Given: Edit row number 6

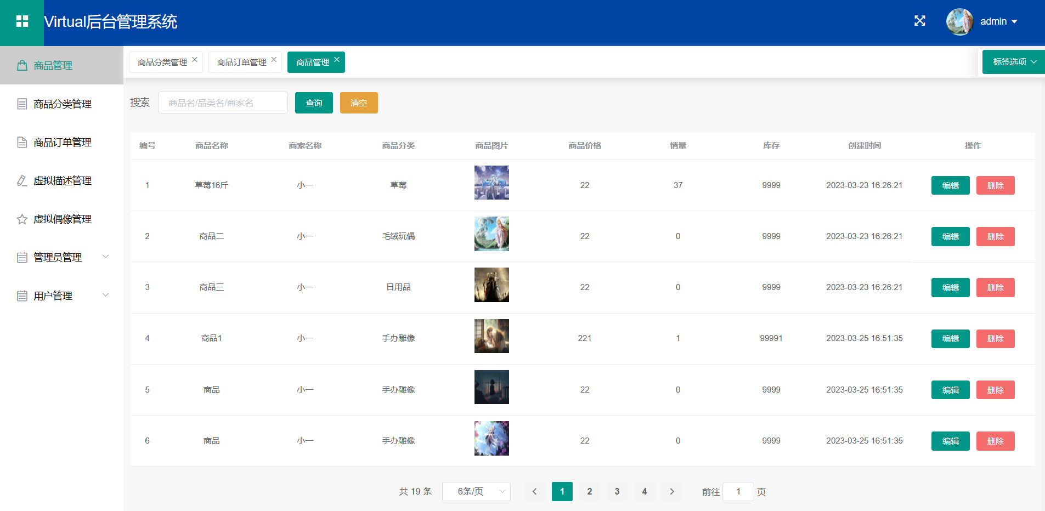Looking at the screenshot, I should coord(950,441).
